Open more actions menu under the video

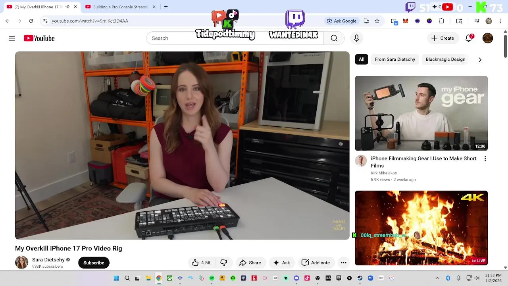point(344,263)
